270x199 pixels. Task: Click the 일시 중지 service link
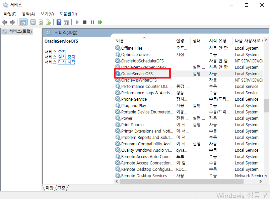coord(67,57)
